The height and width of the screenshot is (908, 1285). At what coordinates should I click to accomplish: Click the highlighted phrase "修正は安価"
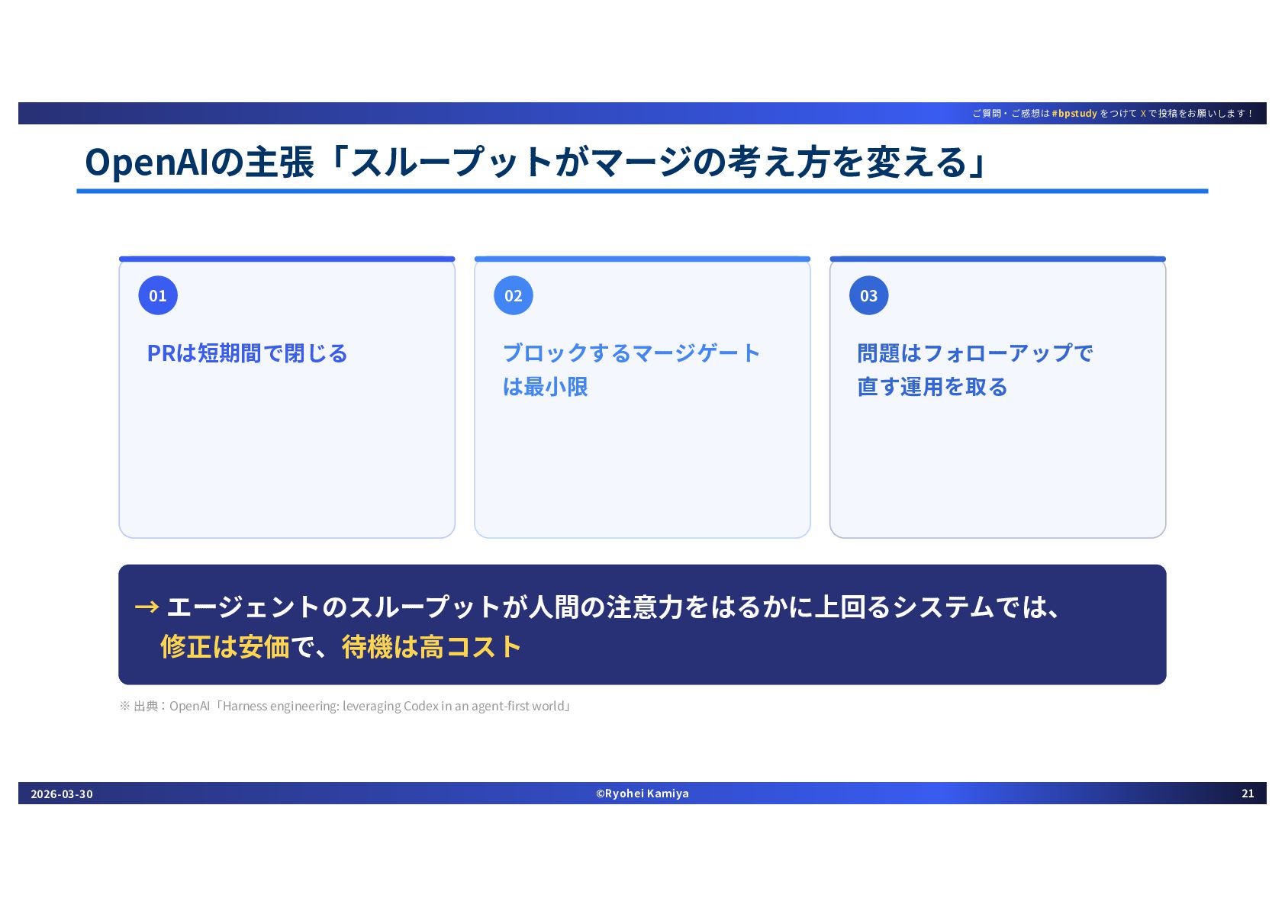[x=225, y=647]
